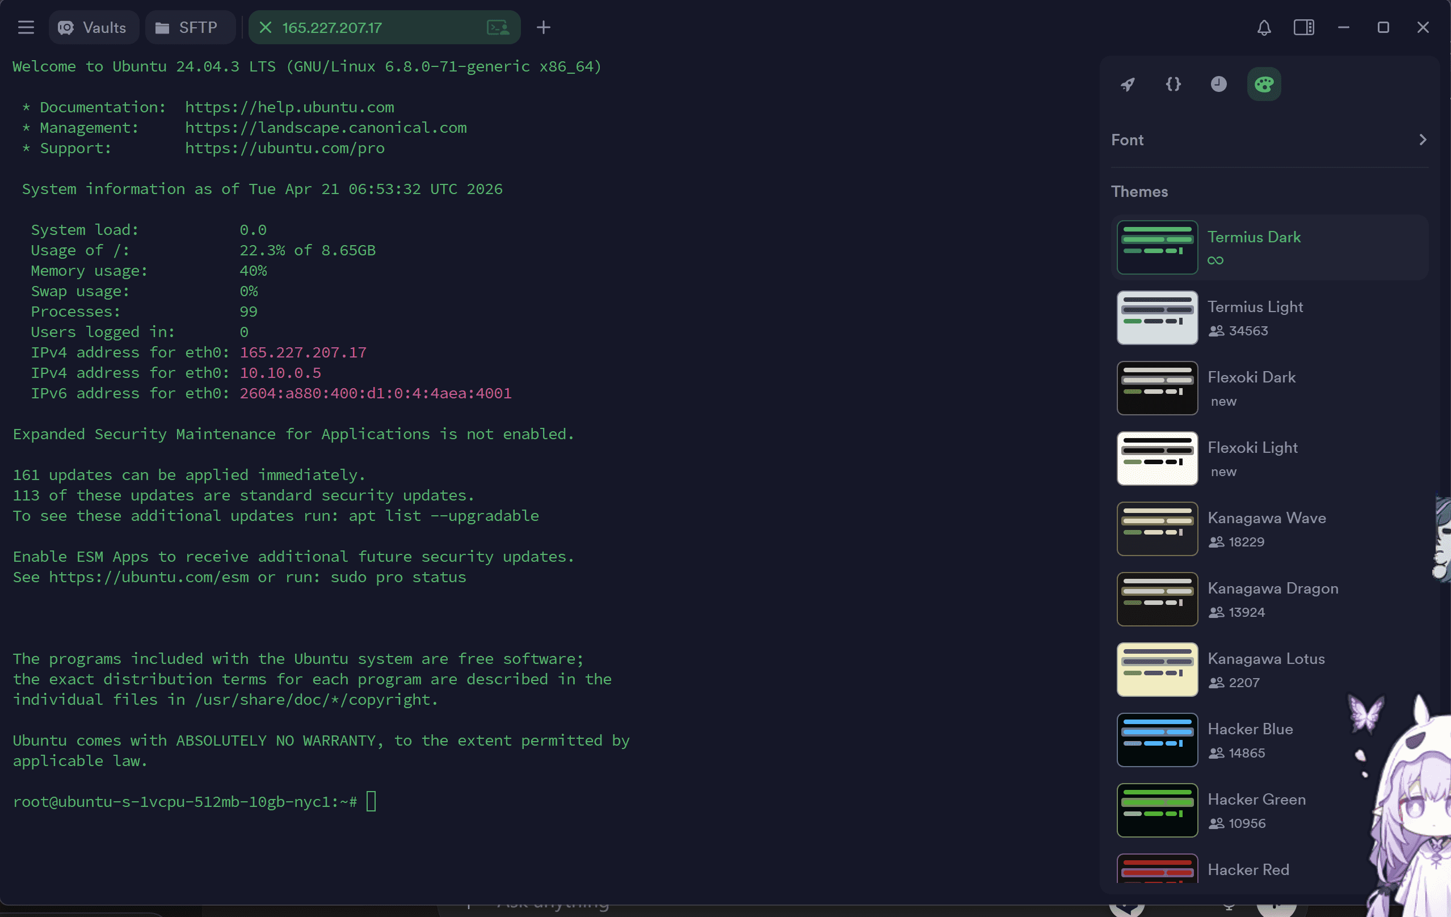Viewport: 1451px width, 917px height.
Task: Click the 10956 users count under Hacker Green
Action: (x=1236, y=823)
